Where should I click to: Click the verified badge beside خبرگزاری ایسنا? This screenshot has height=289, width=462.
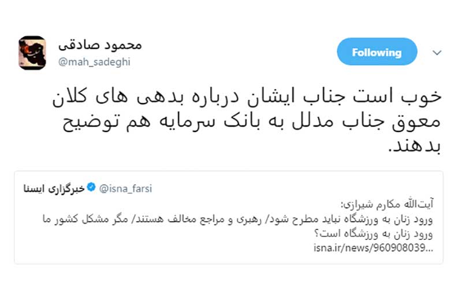pyautogui.click(x=91, y=188)
